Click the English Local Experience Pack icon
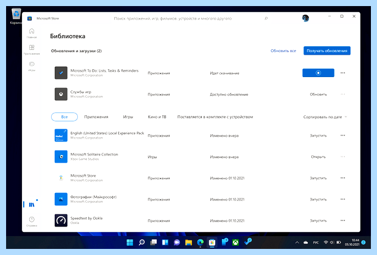Viewport: 377px width, 255px height. click(61, 135)
